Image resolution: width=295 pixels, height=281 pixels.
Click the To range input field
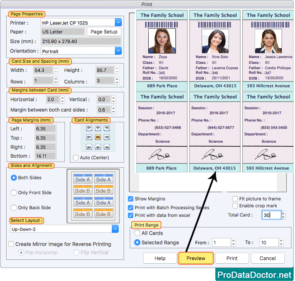click(269, 242)
